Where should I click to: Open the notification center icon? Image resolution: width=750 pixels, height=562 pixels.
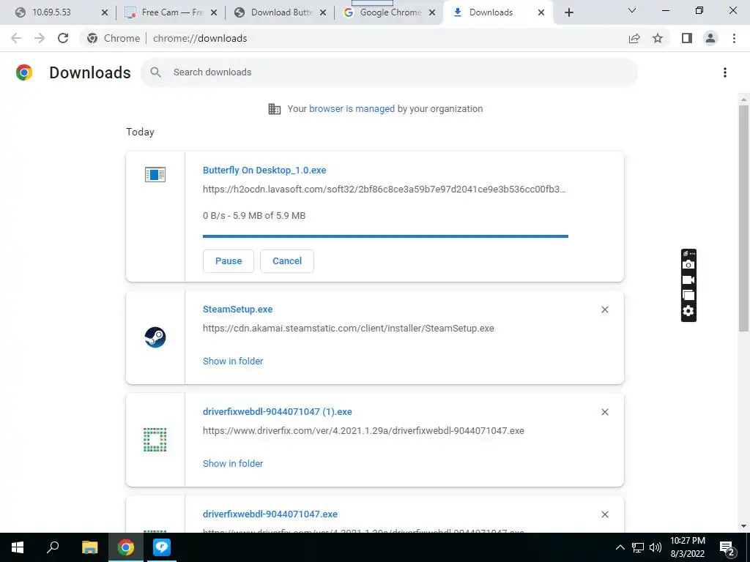click(727, 549)
